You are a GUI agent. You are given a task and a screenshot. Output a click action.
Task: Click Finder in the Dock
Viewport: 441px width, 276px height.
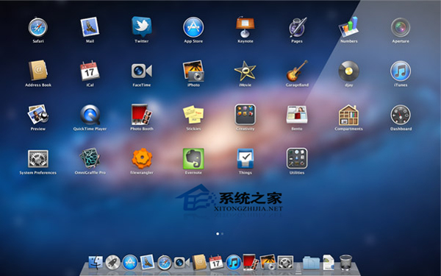click(x=96, y=262)
